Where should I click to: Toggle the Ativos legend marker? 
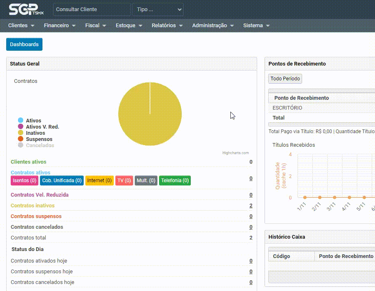pyautogui.click(x=21, y=120)
